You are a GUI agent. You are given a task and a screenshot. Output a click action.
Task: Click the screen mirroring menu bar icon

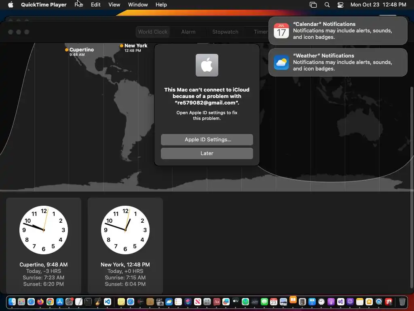[x=313, y=4]
